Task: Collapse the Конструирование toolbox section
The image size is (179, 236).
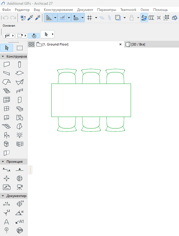Action: click(3, 56)
